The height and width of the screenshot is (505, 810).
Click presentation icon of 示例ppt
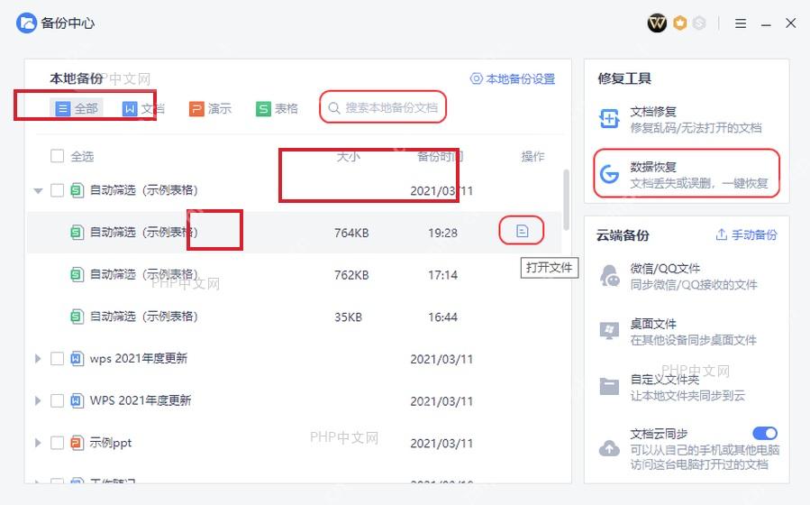77,443
